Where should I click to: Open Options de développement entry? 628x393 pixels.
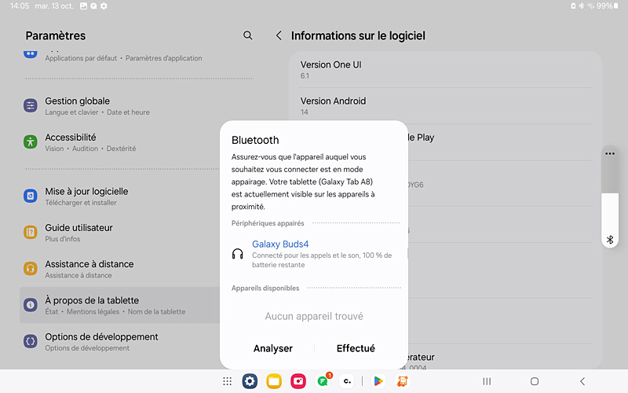coord(120,342)
